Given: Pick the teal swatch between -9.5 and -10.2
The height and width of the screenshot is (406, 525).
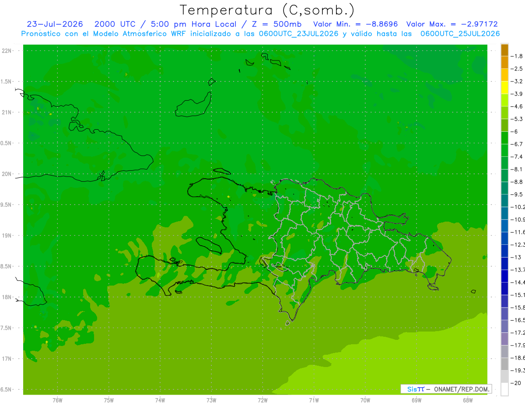Looking at the screenshot, I should click(504, 201).
